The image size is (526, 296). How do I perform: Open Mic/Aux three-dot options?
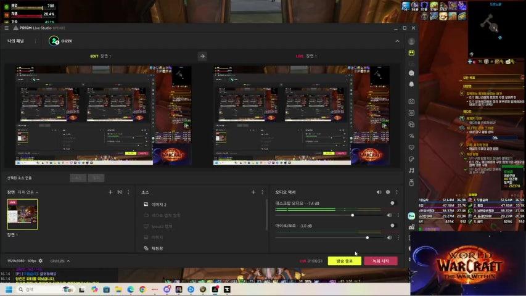coord(398,237)
